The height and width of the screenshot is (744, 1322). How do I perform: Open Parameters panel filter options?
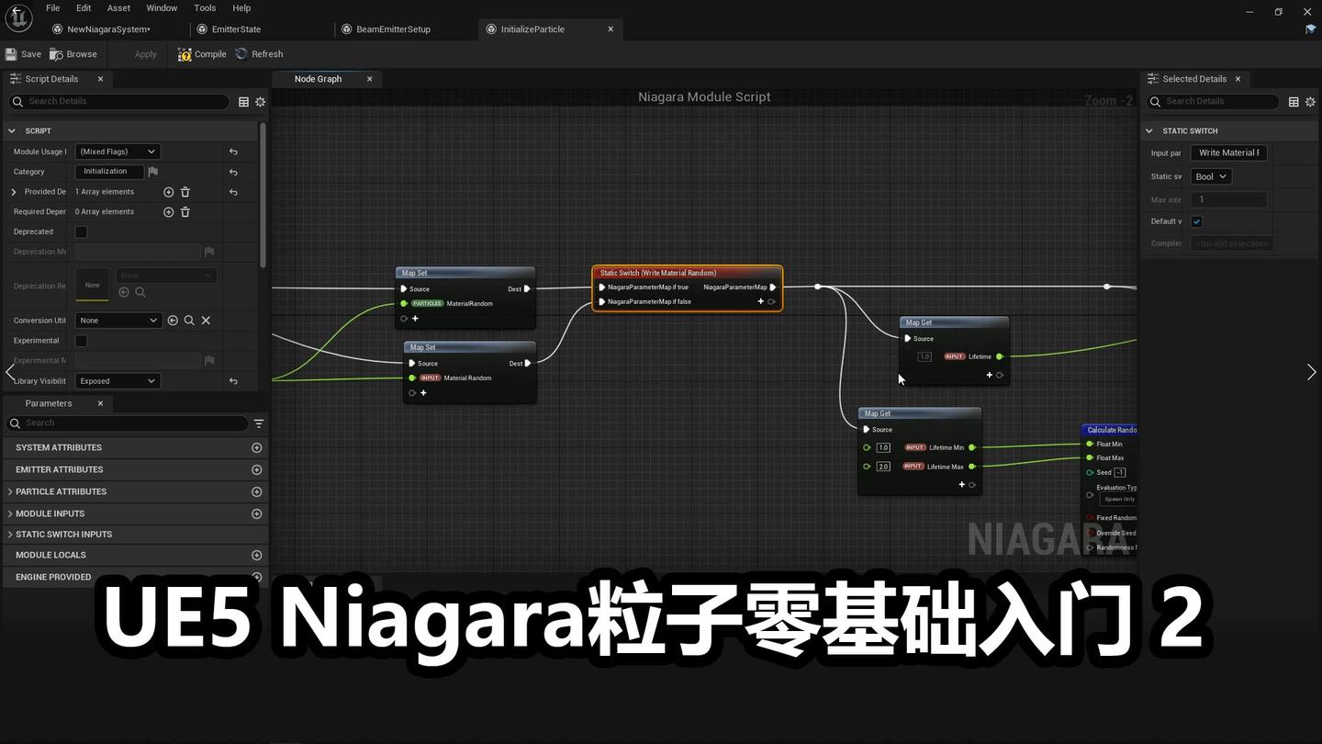[x=259, y=423]
